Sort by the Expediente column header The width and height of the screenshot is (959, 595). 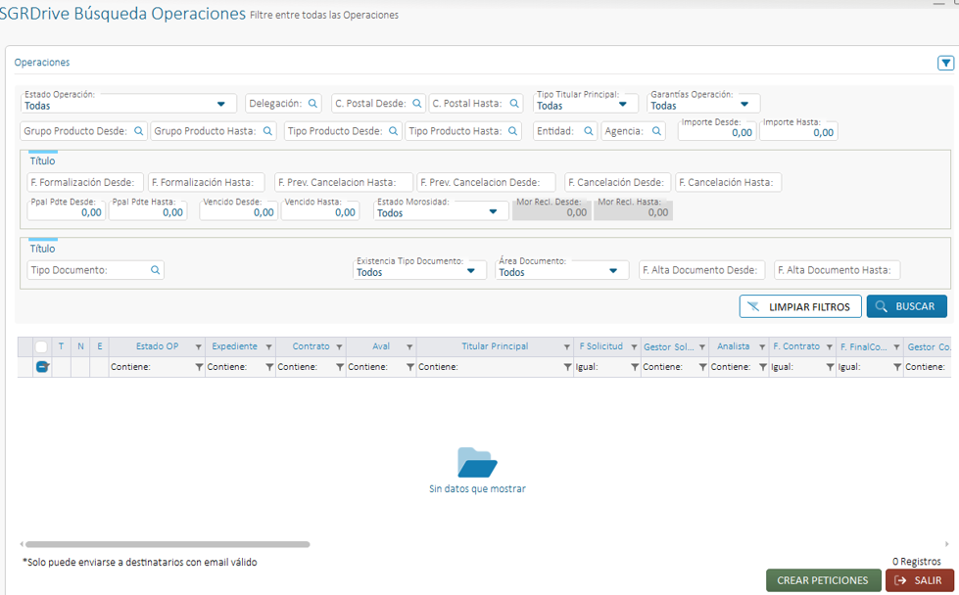click(234, 346)
